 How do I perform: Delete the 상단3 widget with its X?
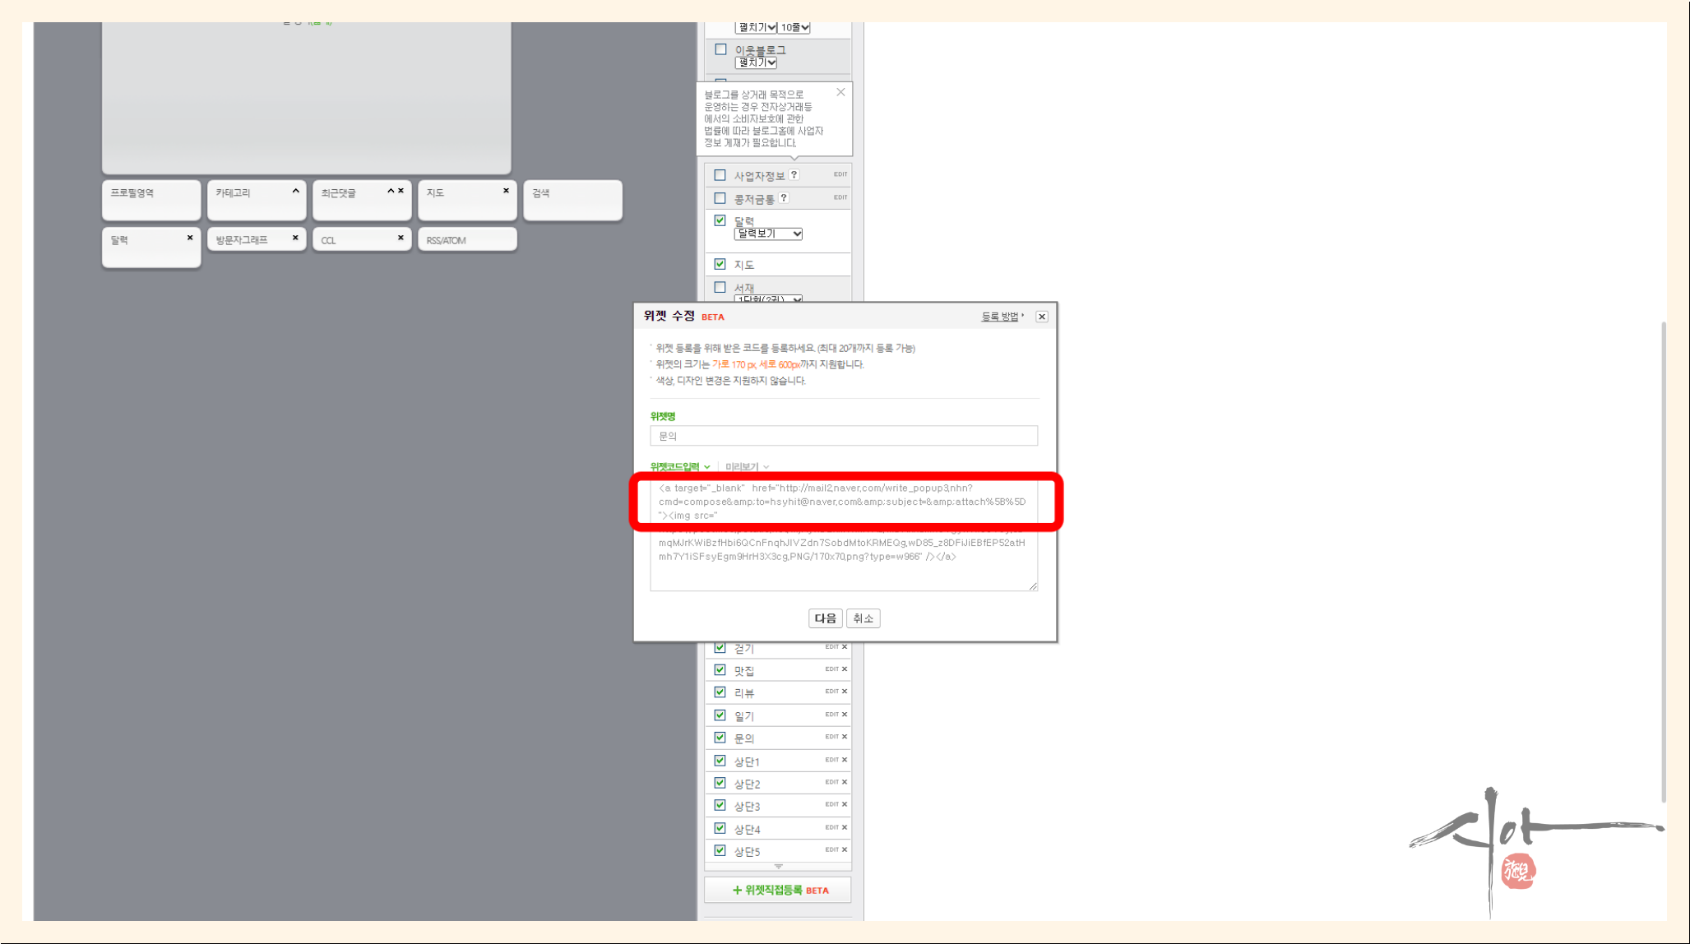pyautogui.click(x=845, y=803)
